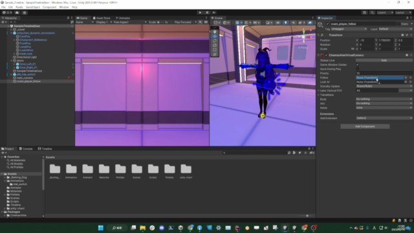The image size is (414, 233).
Task: Click the Solo button
Action: pyautogui.click(x=384, y=60)
